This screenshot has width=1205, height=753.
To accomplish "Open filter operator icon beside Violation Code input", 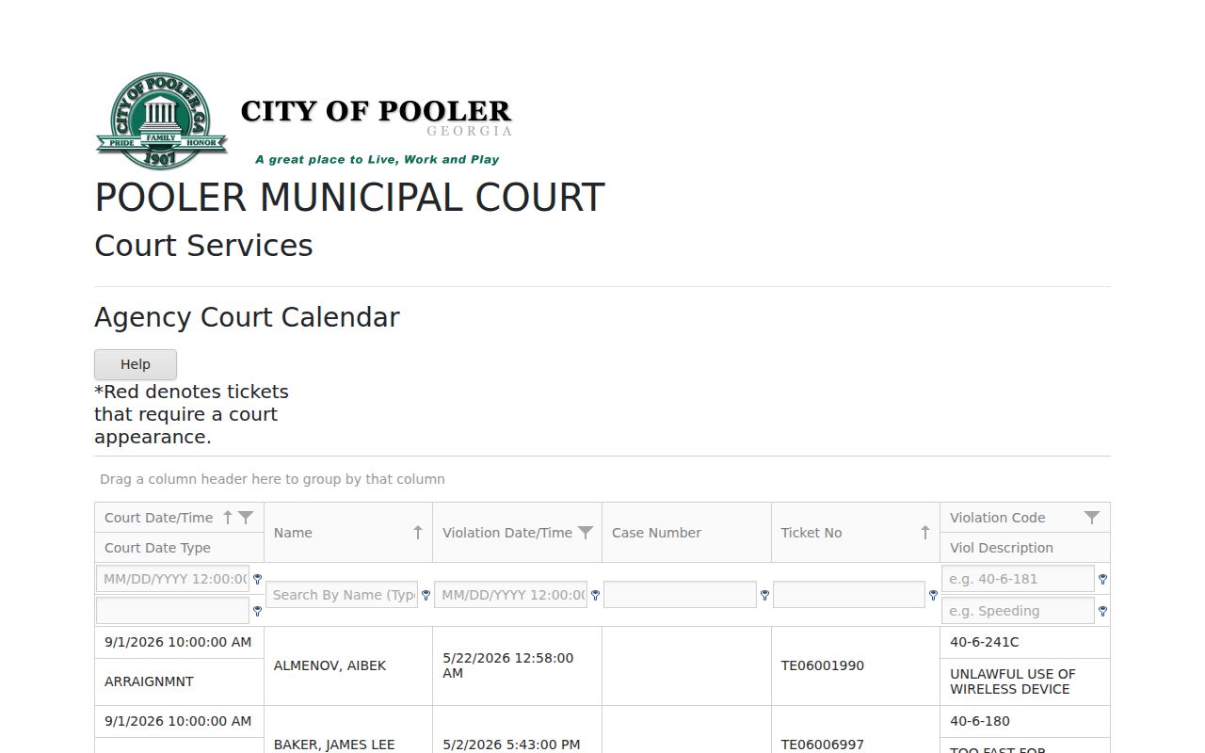I will click(x=1102, y=580).
